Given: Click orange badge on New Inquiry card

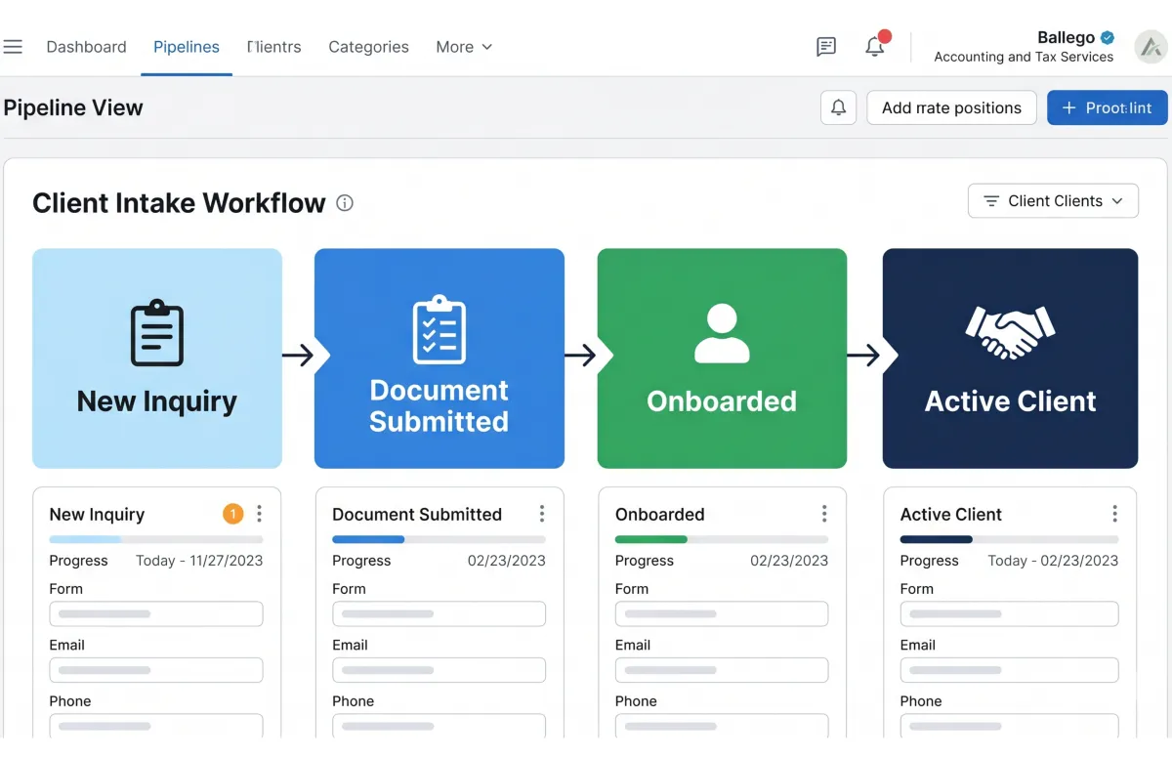Looking at the screenshot, I should pos(232,514).
